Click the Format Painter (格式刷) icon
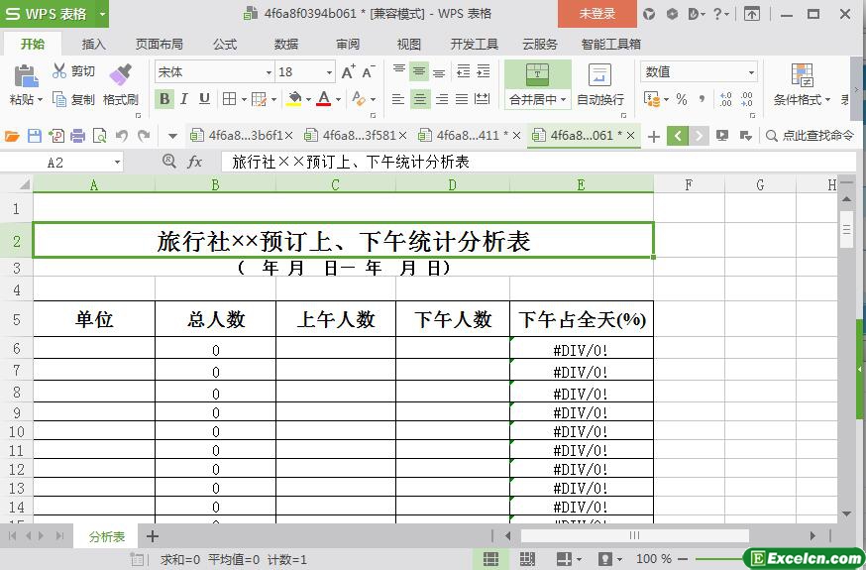Image resolution: width=866 pixels, height=570 pixels. (x=120, y=75)
